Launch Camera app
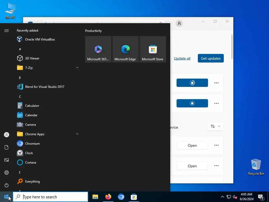 pyautogui.click(x=48, y=124)
